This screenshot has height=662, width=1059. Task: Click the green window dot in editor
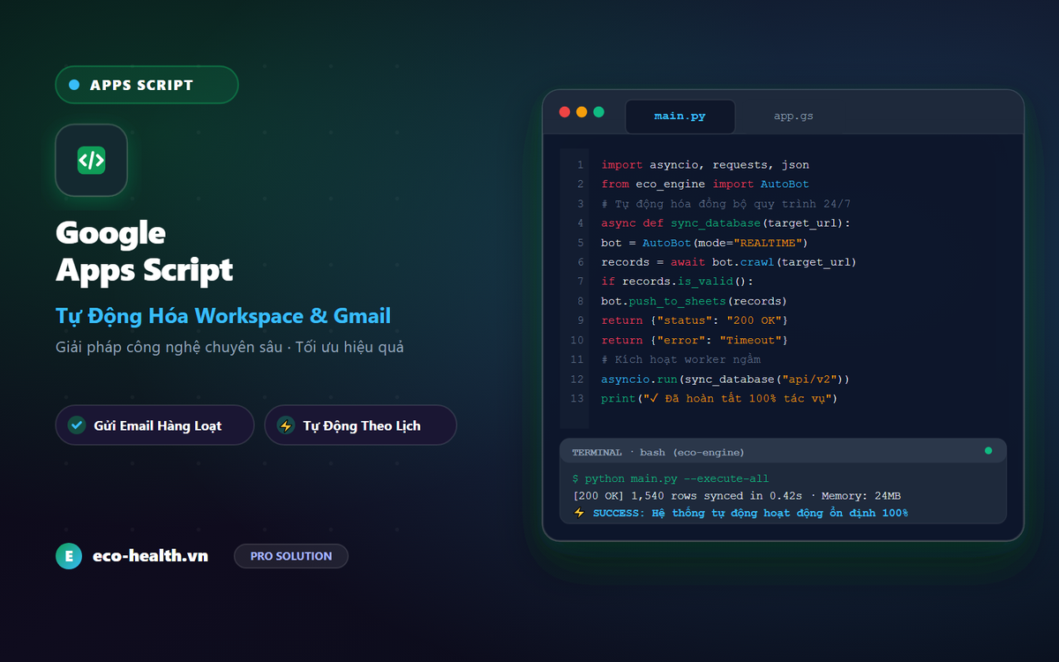598,112
